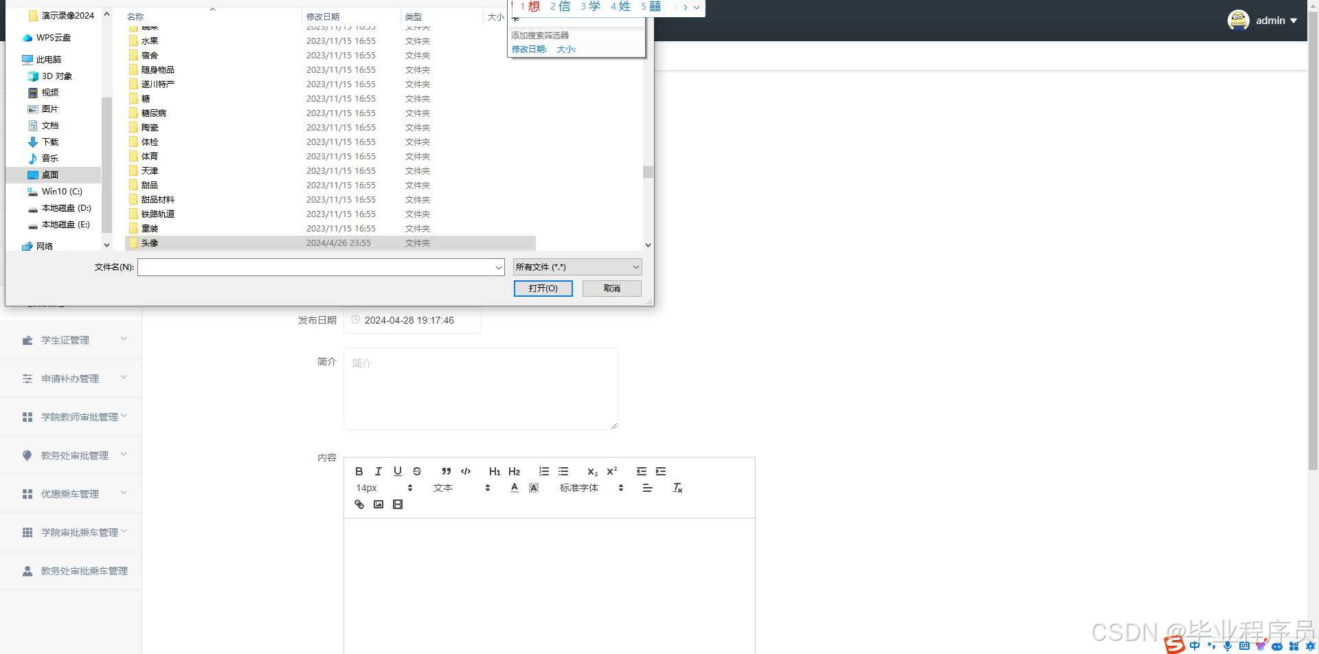Expand the 优惠乘车管理 sidebar menu
Screen dimensions: 1319x654
71,494
